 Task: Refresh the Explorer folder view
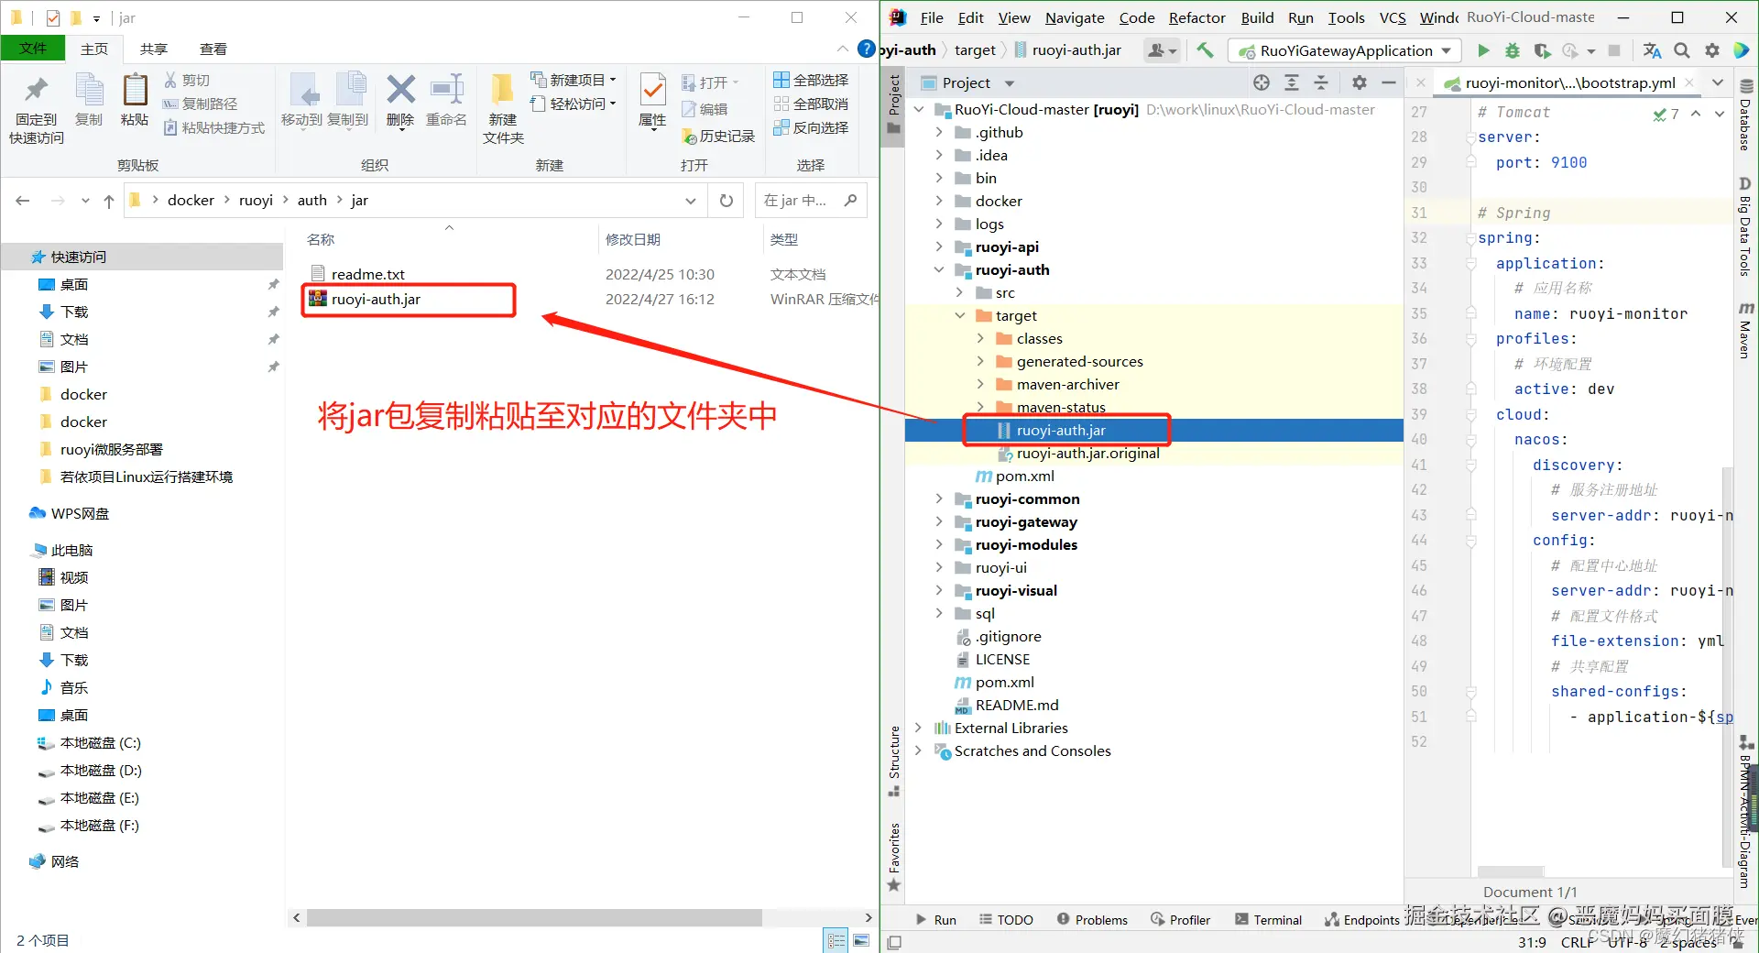click(727, 201)
